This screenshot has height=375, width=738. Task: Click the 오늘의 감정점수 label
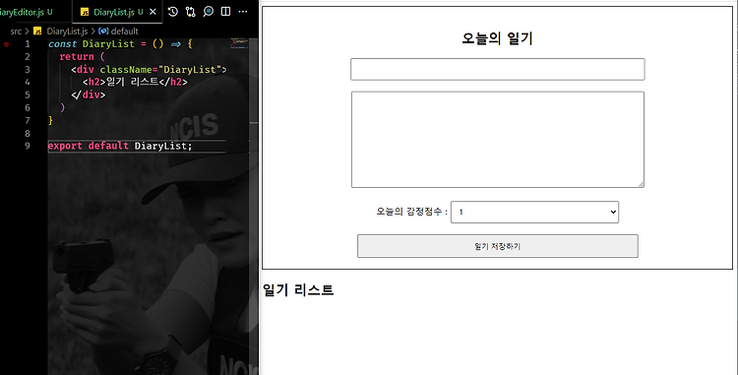point(411,213)
